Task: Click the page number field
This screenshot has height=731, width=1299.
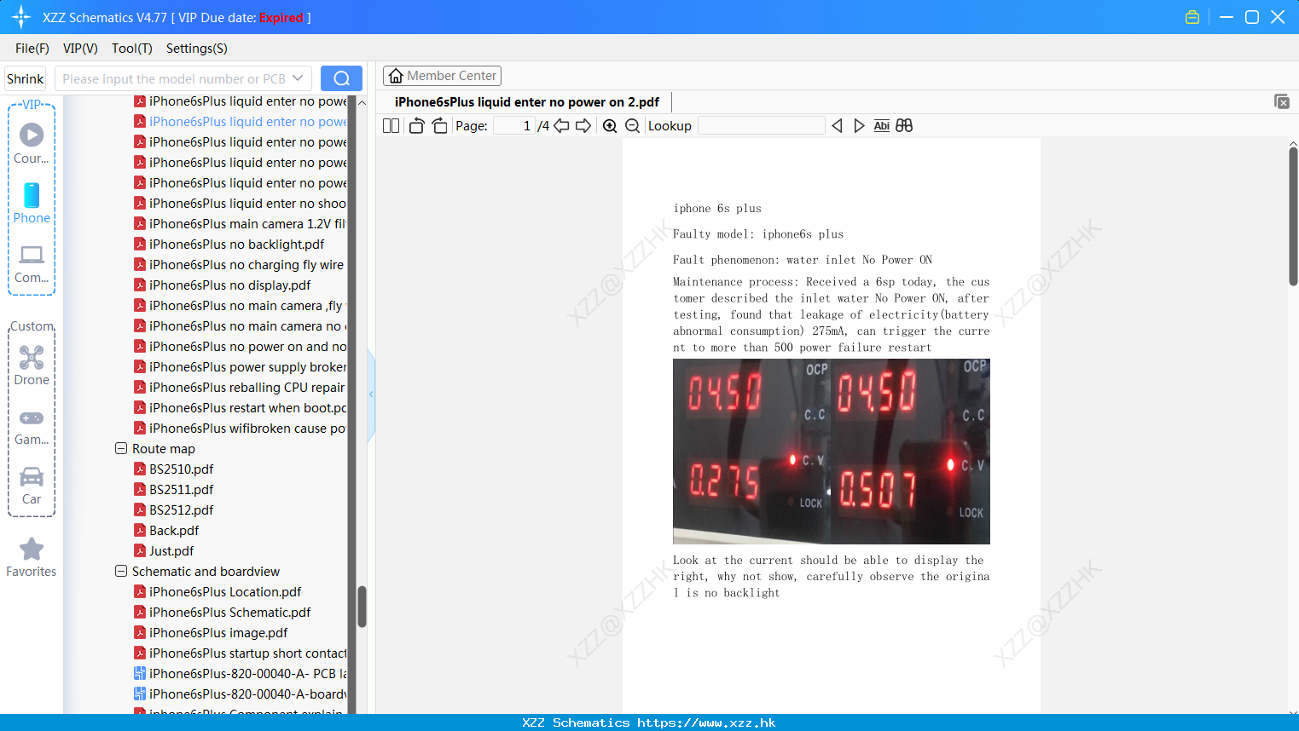Action: tap(514, 126)
